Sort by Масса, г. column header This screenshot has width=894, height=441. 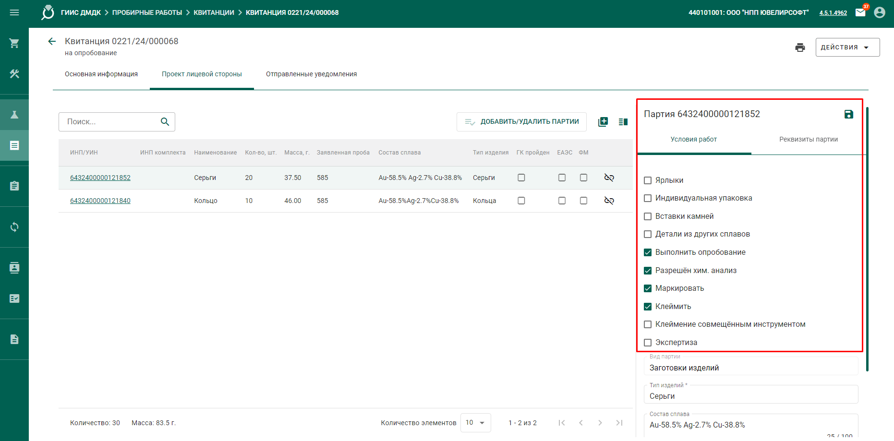[x=297, y=153]
